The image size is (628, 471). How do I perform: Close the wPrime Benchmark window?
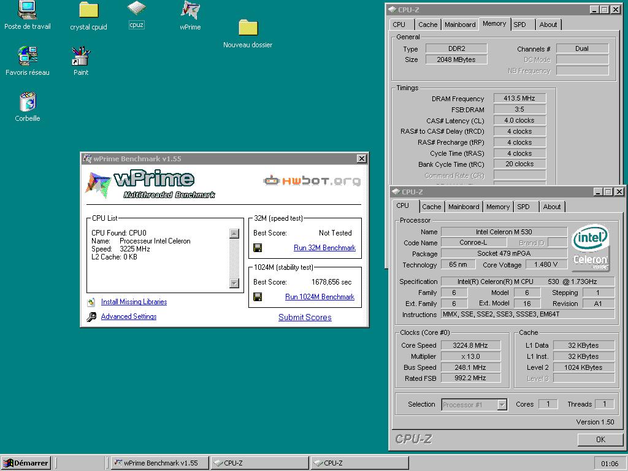[361, 159]
